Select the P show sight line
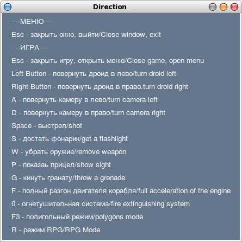 (61, 165)
